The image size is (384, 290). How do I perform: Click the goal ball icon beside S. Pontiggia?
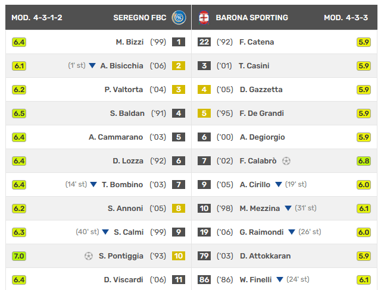(x=89, y=256)
